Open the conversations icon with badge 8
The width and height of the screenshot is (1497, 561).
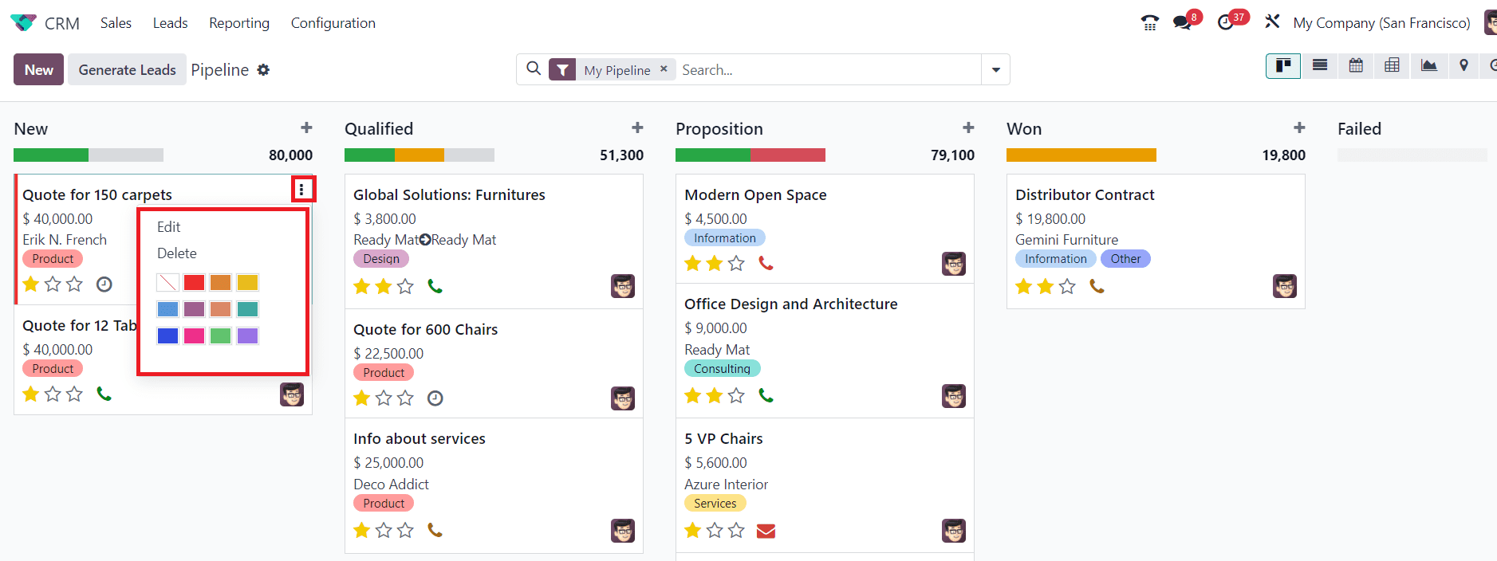1182,23
